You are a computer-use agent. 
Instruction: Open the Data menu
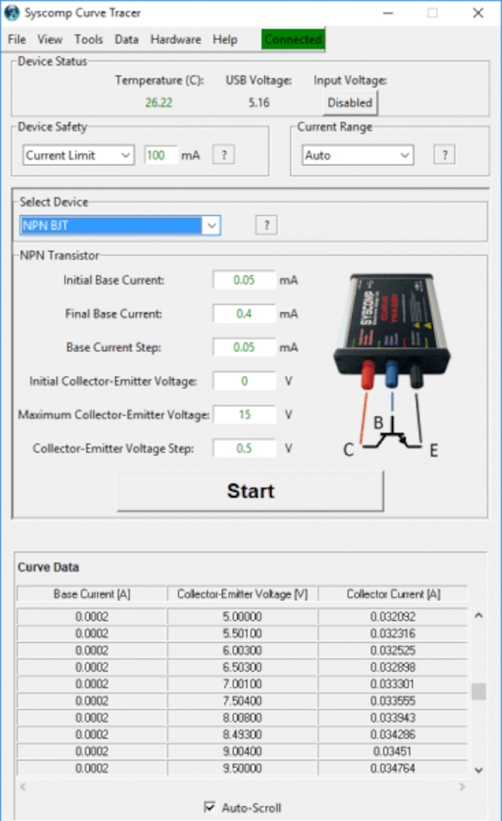127,39
